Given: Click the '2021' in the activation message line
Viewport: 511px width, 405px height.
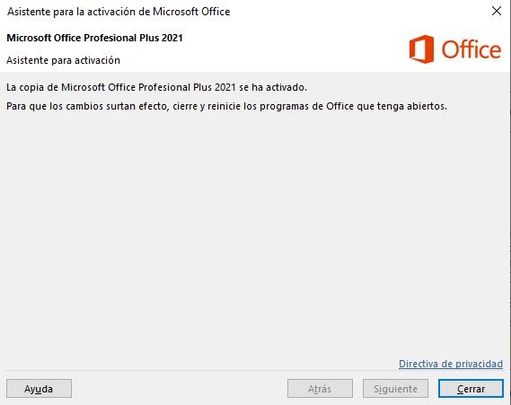Looking at the screenshot, I should 225,87.
